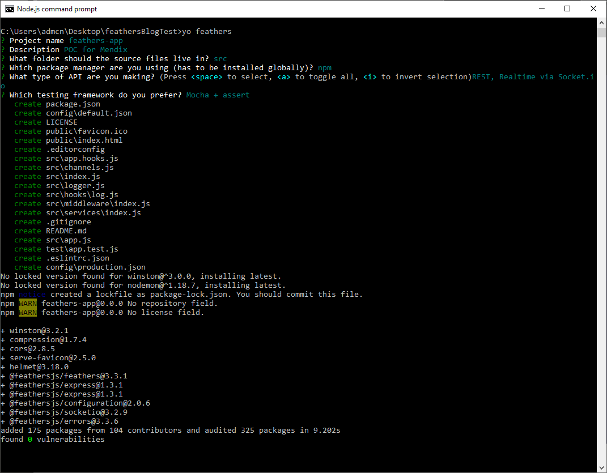Click the 'winston@3.2.1' package line
Viewport: 607px width, 473px height.
(x=35, y=331)
